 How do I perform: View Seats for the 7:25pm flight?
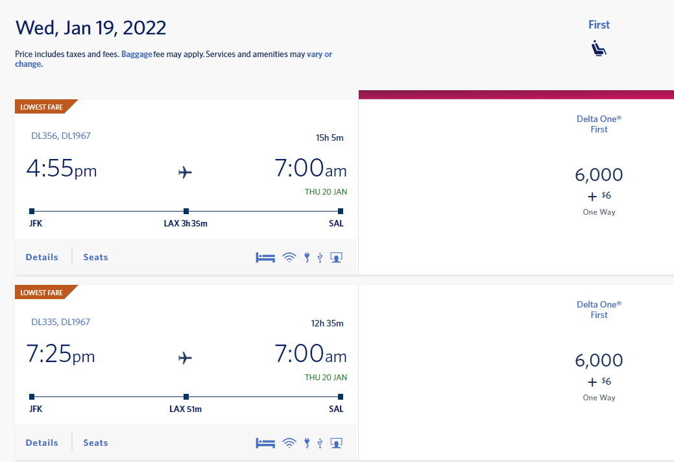pyautogui.click(x=95, y=443)
